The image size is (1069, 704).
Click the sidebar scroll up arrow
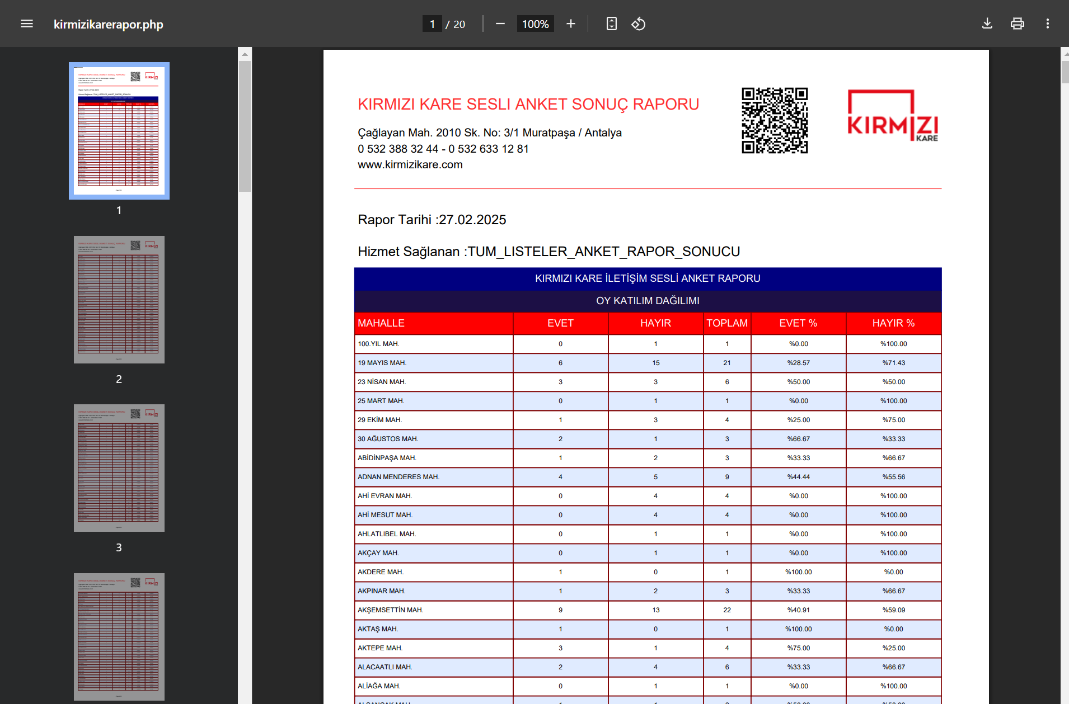coord(245,54)
